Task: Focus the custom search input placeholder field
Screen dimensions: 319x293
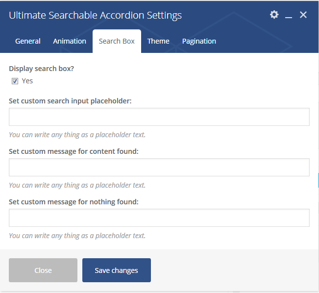Action: click(x=159, y=117)
